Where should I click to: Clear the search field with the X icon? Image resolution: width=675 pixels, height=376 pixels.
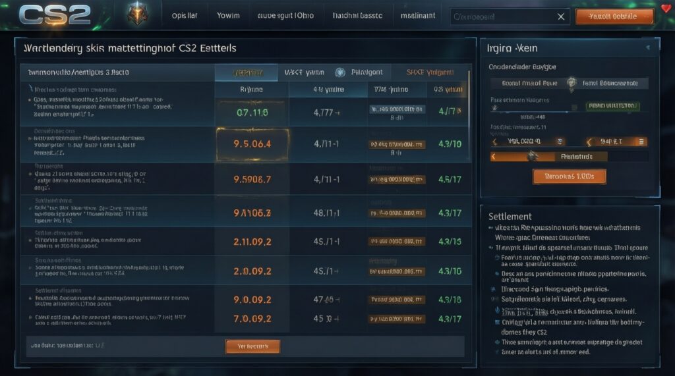[x=561, y=16]
